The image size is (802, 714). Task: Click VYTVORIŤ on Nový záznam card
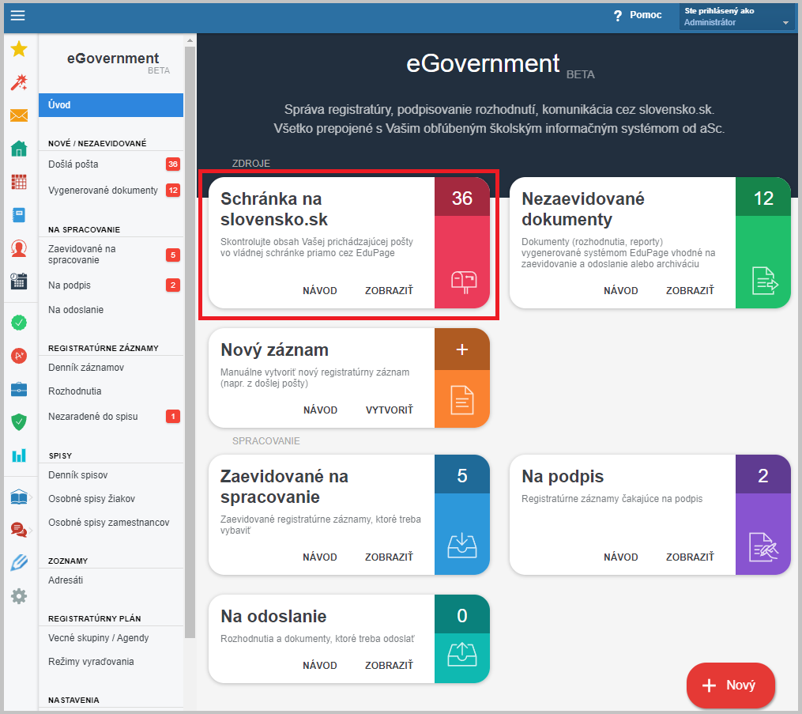pyautogui.click(x=390, y=410)
